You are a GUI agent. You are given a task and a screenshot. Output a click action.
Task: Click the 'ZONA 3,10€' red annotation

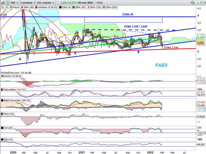171,47
